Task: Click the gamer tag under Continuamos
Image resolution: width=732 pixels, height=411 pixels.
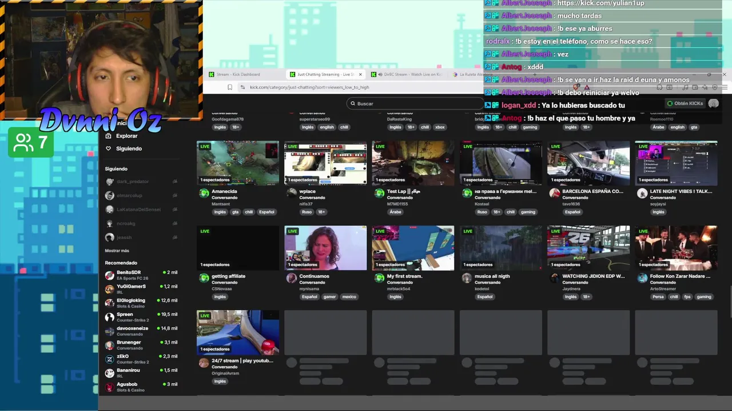Action: point(329,297)
